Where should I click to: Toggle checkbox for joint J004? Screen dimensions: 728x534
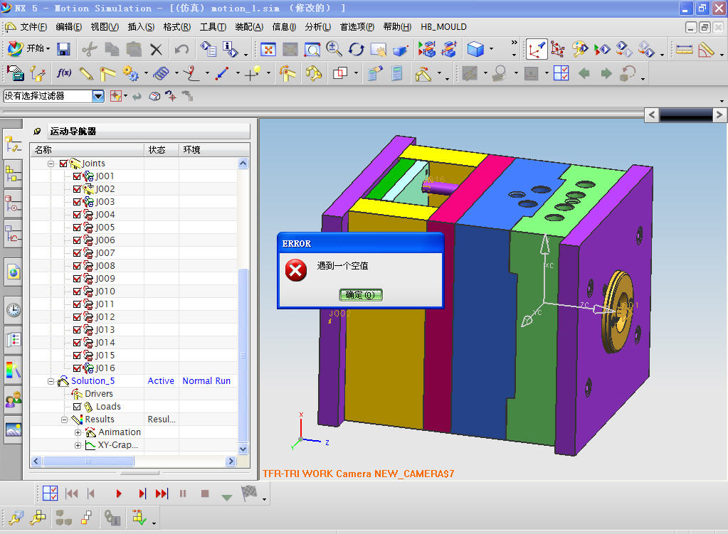click(77, 215)
